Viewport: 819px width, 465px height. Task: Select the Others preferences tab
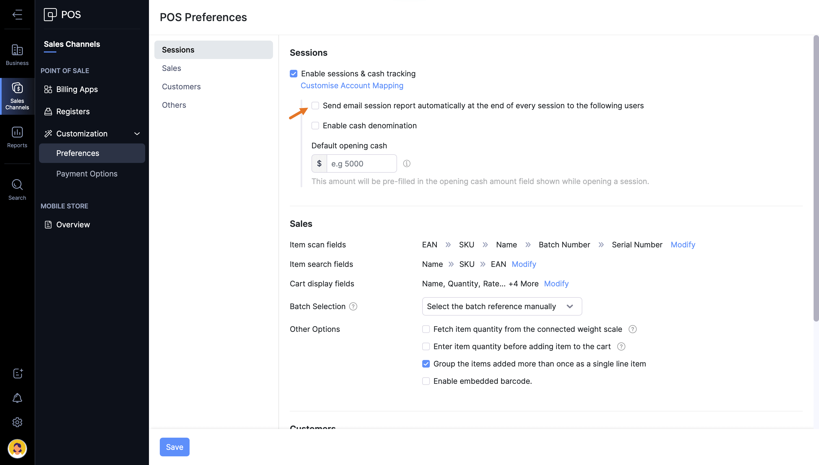pyautogui.click(x=174, y=105)
